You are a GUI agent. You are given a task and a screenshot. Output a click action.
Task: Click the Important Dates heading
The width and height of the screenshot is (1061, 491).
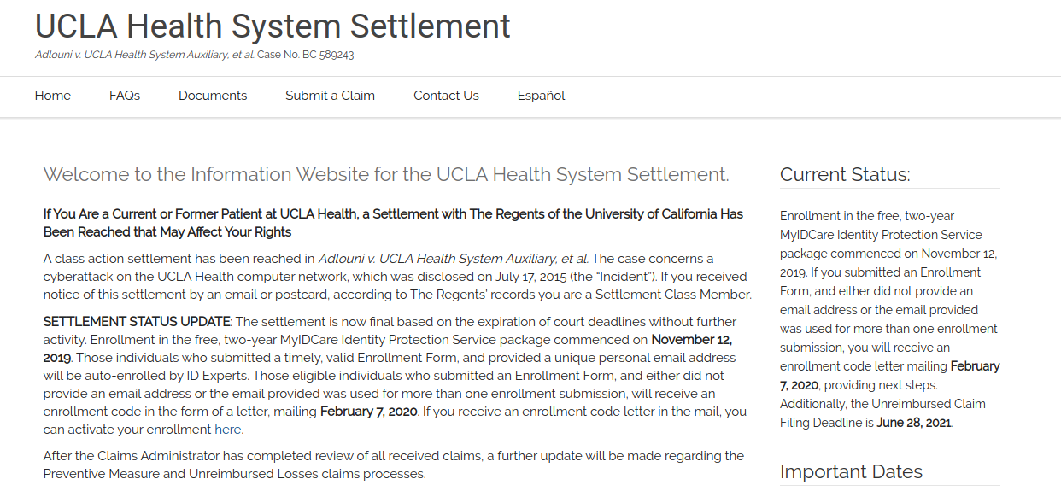pyautogui.click(x=851, y=471)
